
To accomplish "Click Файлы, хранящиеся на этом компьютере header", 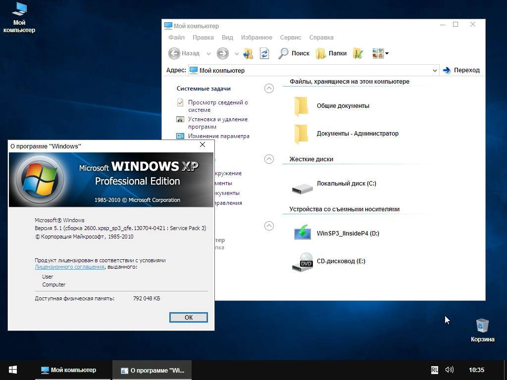I will (x=349, y=82).
